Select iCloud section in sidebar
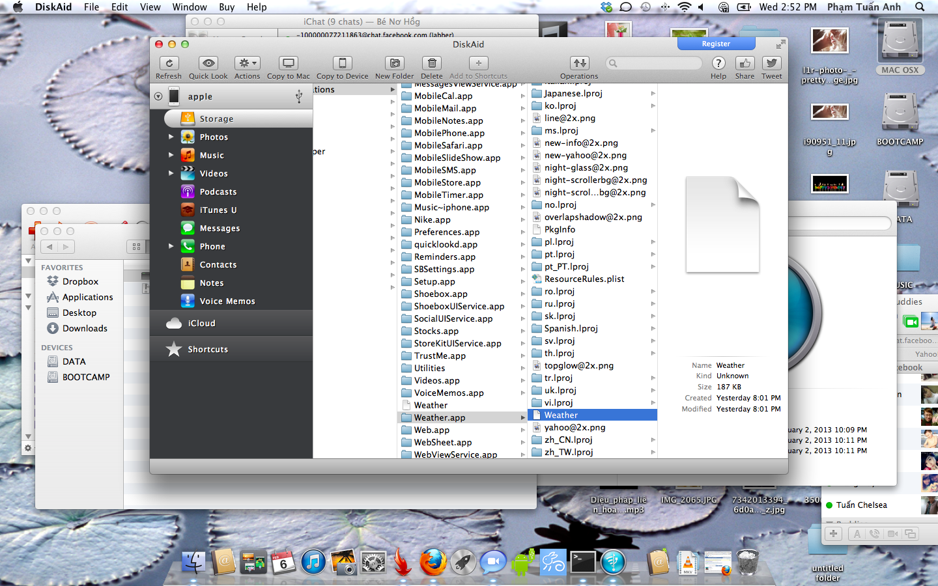The image size is (938, 586). pyautogui.click(x=231, y=323)
